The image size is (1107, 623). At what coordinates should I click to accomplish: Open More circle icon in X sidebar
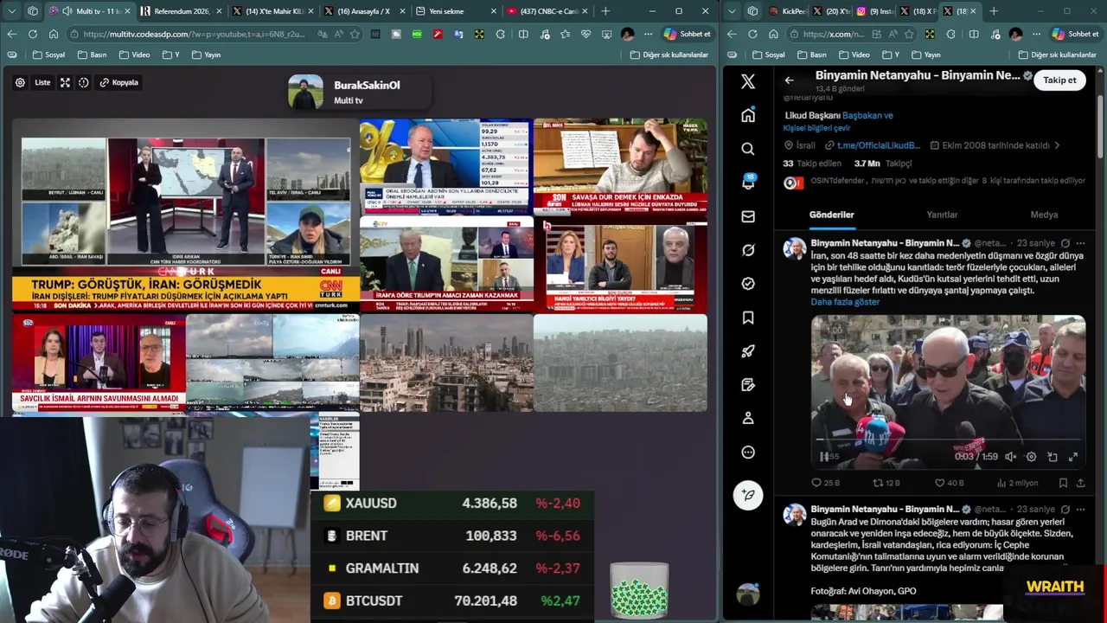(748, 452)
